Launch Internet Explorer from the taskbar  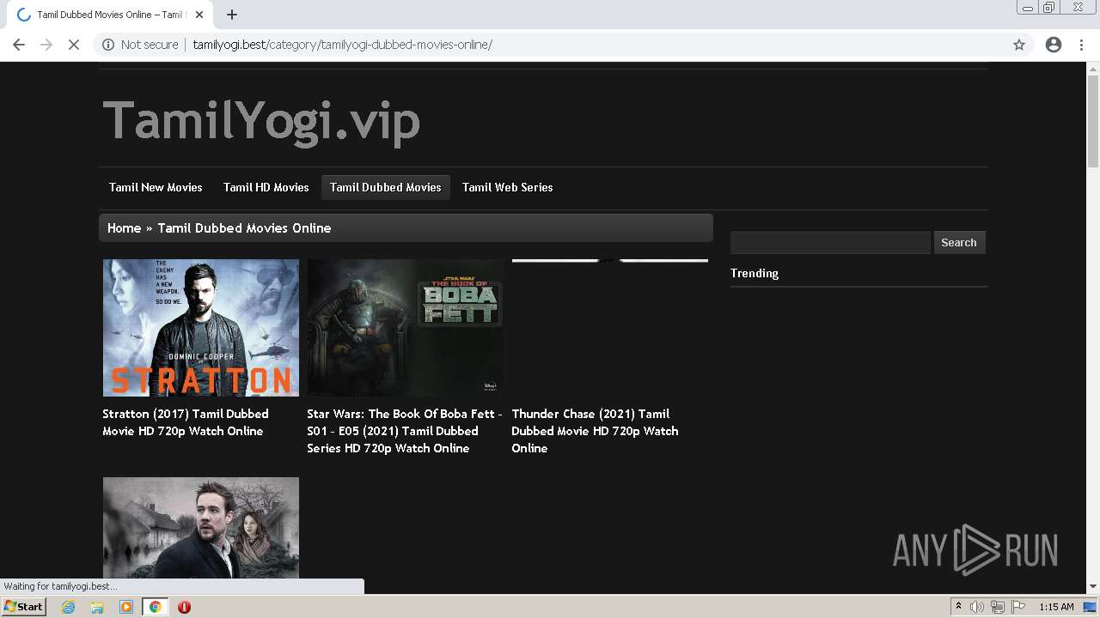tap(69, 607)
